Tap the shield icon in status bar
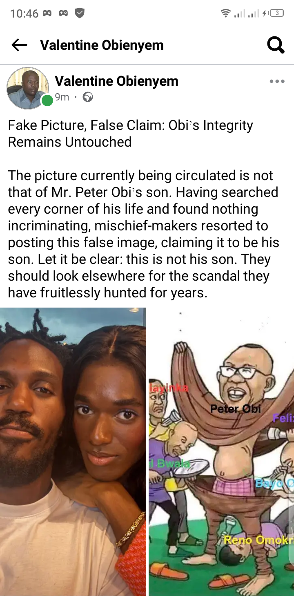This screenshot has width=294, height=596. (x=80, y=13)
